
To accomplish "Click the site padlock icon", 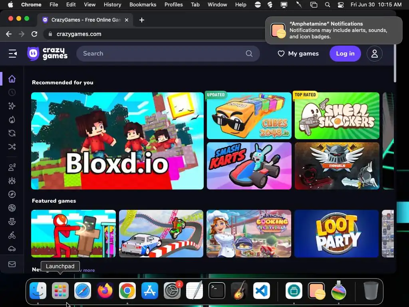I will (x=50, y=34).
